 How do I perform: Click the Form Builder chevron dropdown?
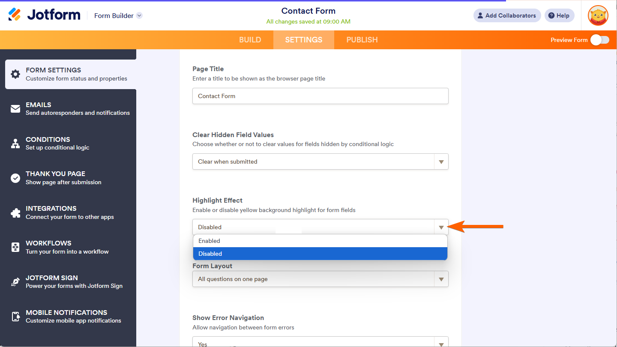[139, 16]
